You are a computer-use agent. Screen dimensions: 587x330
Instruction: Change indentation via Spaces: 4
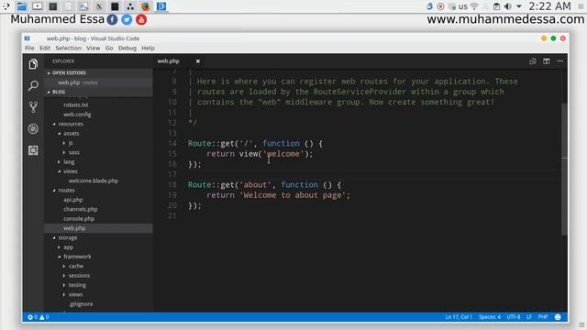point(490,317)
